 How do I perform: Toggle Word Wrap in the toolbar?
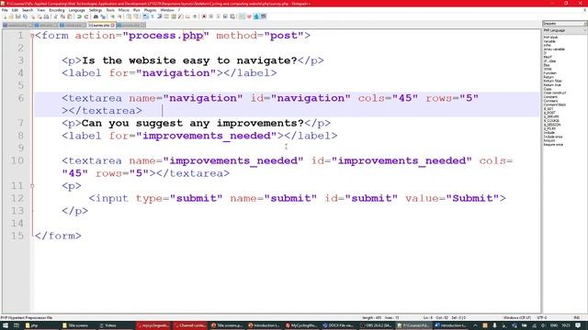(145, 16)
